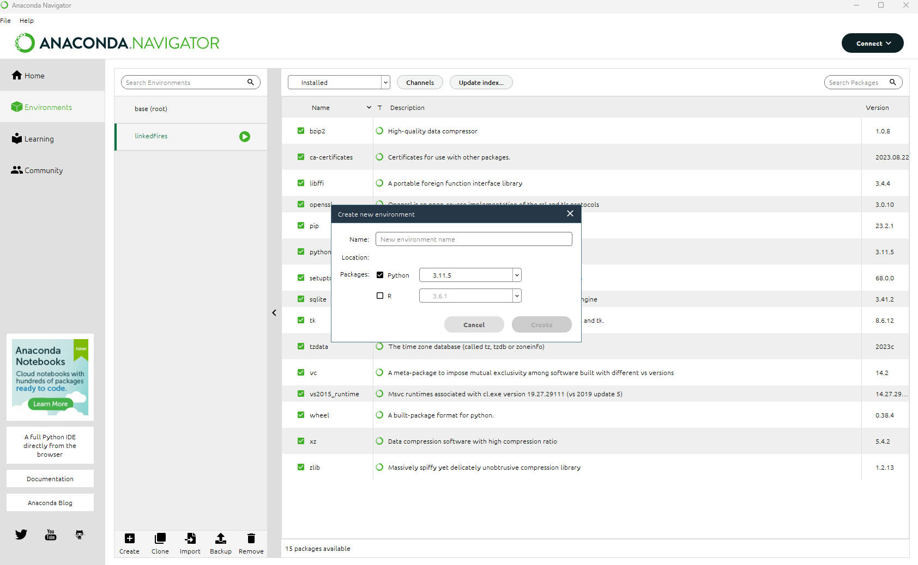This screenshot has width=918, height=565.
Task: Open the Documentation link
Action: [50, 479]
